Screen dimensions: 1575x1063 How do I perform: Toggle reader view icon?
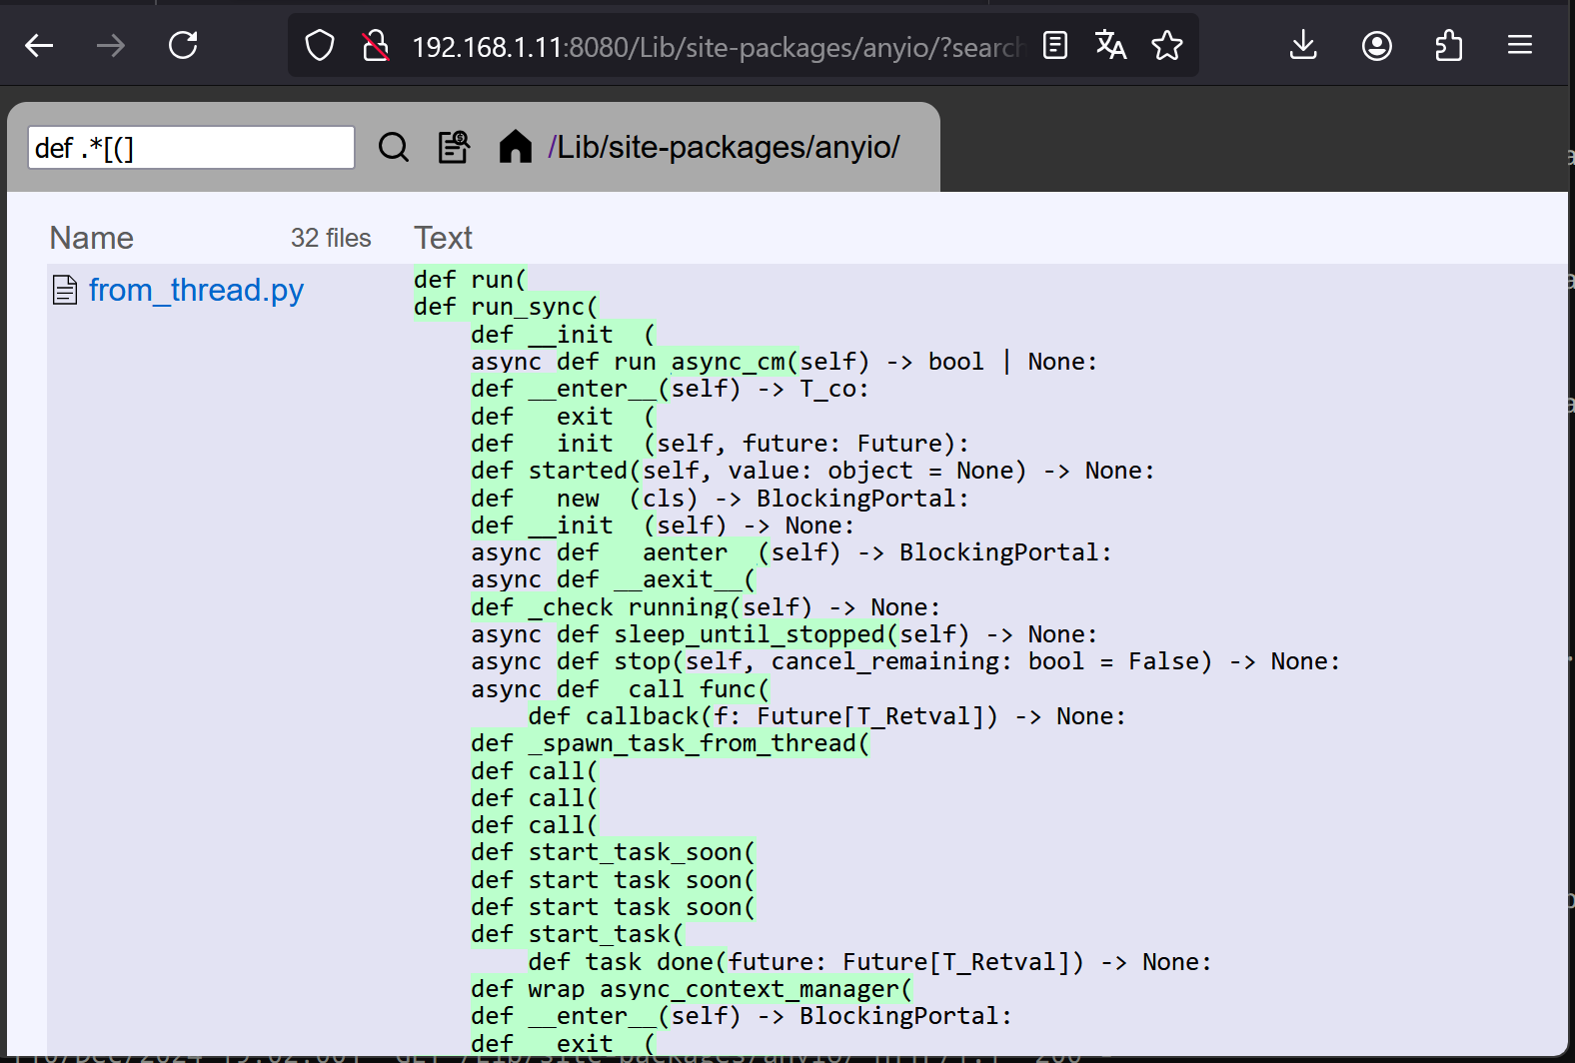1055,45
